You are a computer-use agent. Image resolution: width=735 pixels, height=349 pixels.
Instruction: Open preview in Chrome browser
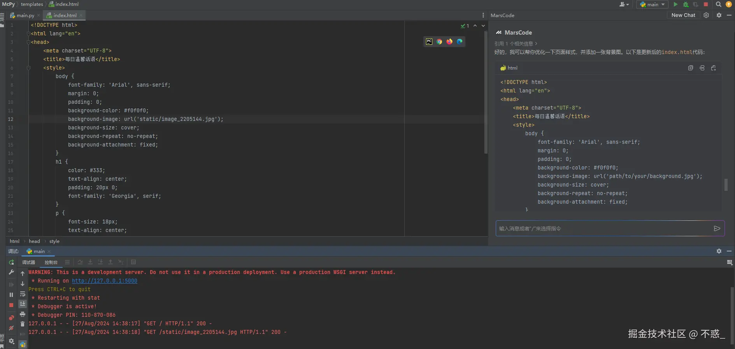(439, 42)
